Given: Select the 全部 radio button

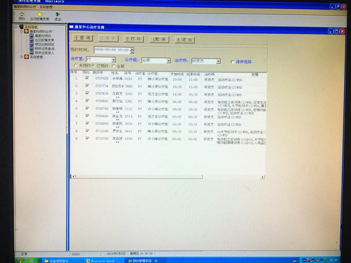Looking at the screenshot, I should click(x=113, y=66).
